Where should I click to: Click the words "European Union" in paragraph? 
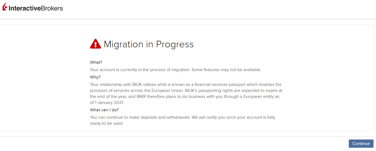[162, 91]
